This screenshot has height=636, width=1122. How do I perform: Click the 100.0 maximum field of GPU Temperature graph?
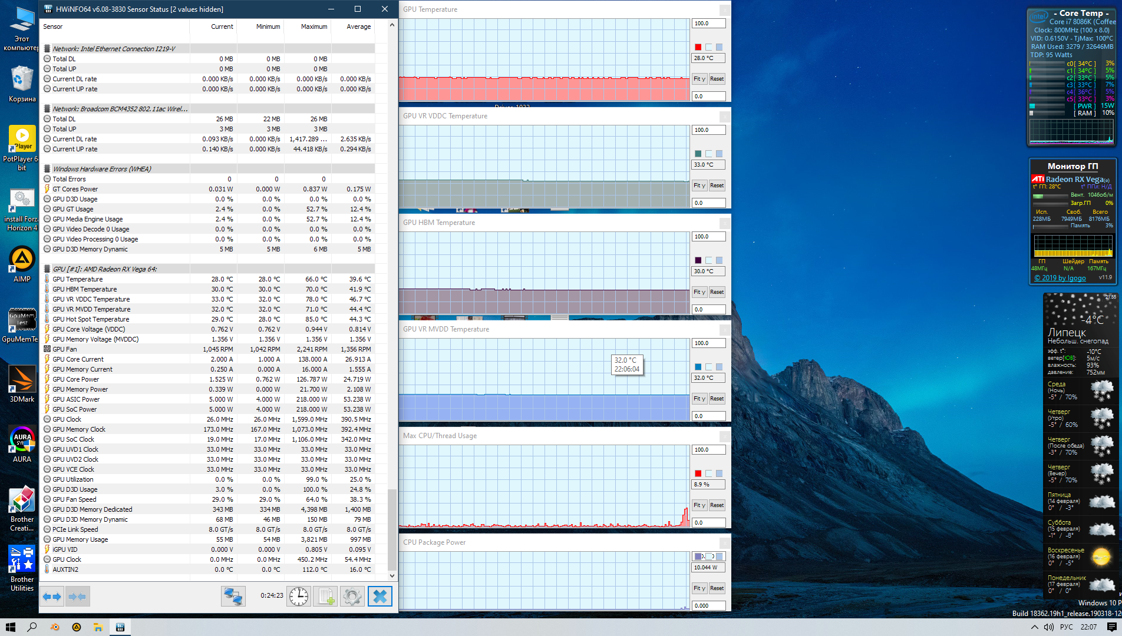(708, 24)
